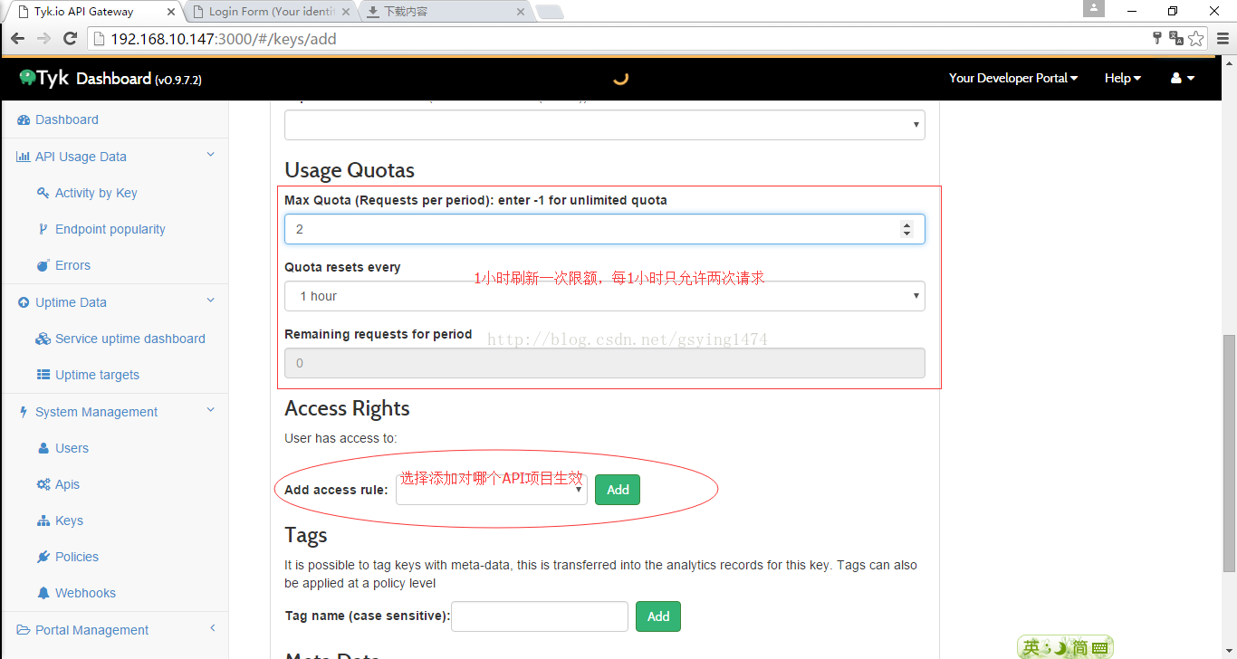Click the Access Rights heading

click(347, 408)
